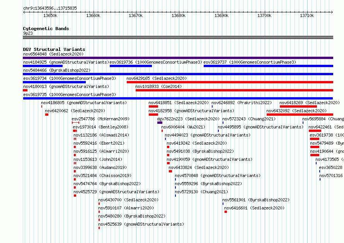Click esv1973014 (Bentley2008) label
This screenshot has width=344, height=243.
[x=100, y=127]
